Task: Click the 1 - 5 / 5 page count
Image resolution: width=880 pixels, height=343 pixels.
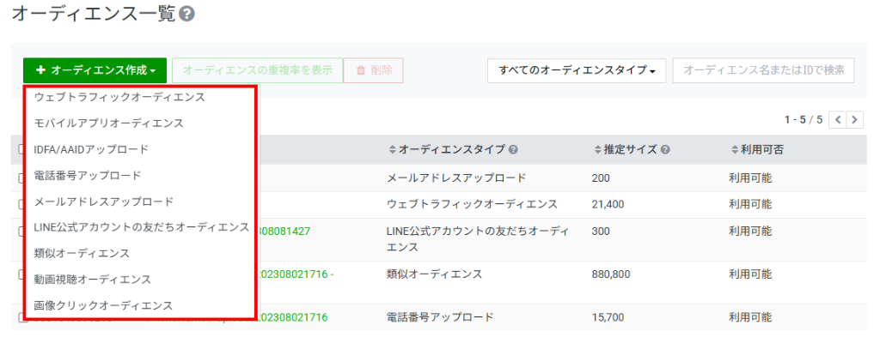Action: [x=804, y=119]
